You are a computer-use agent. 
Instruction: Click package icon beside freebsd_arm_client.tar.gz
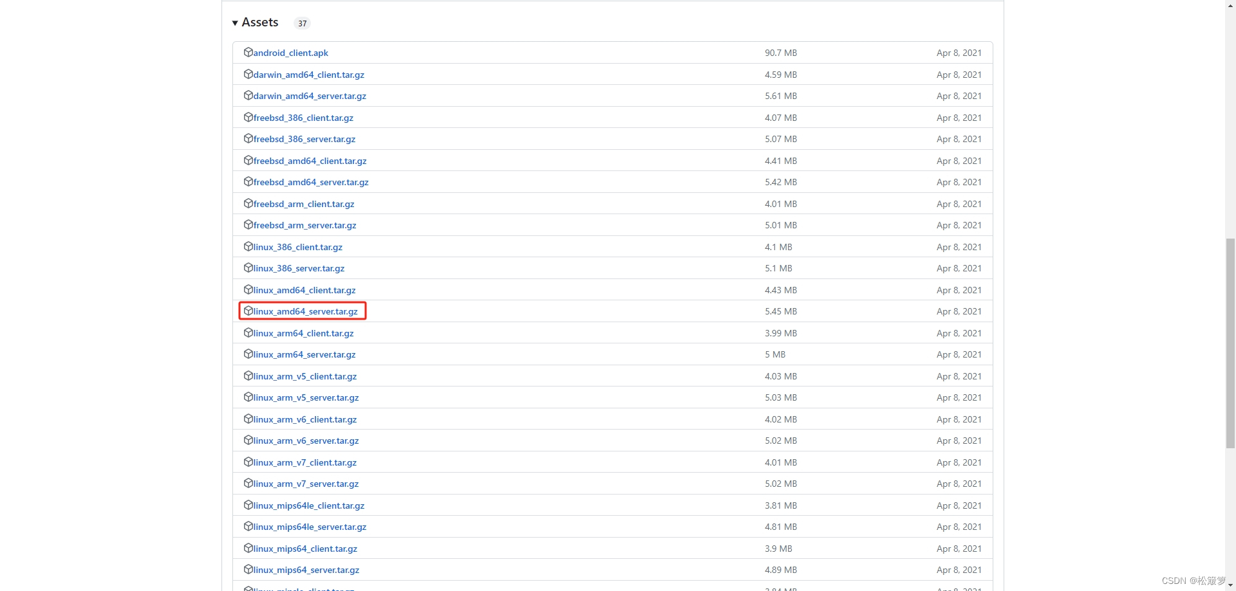[248, 203]
